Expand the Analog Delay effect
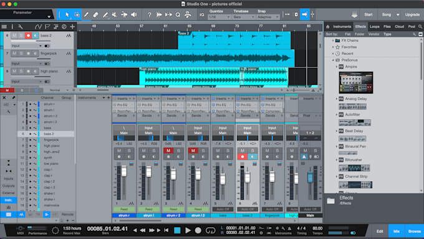Viewport: 424px width, 239px height. 337,99
